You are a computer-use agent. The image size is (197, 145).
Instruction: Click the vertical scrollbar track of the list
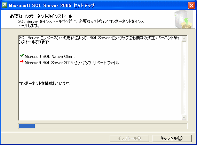click(184, 78)
